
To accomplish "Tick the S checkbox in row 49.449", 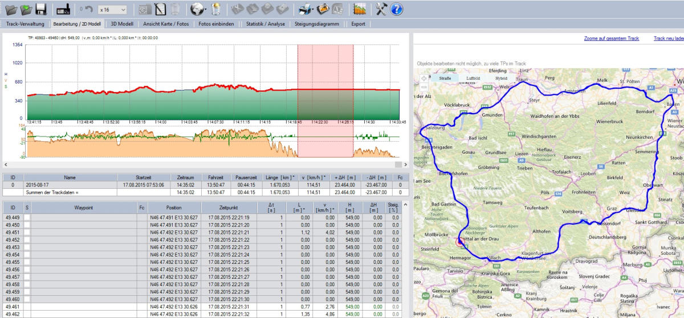I will [x=27, y=217].
